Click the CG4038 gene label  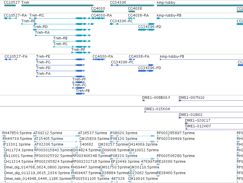[135, 8]
